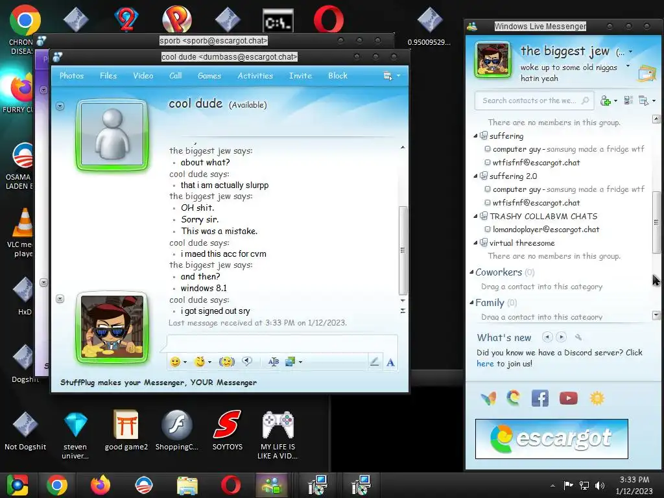The height and width of the screenshot is (498, 664).
Task: Click Messenger profile picture
Action: 493,60
